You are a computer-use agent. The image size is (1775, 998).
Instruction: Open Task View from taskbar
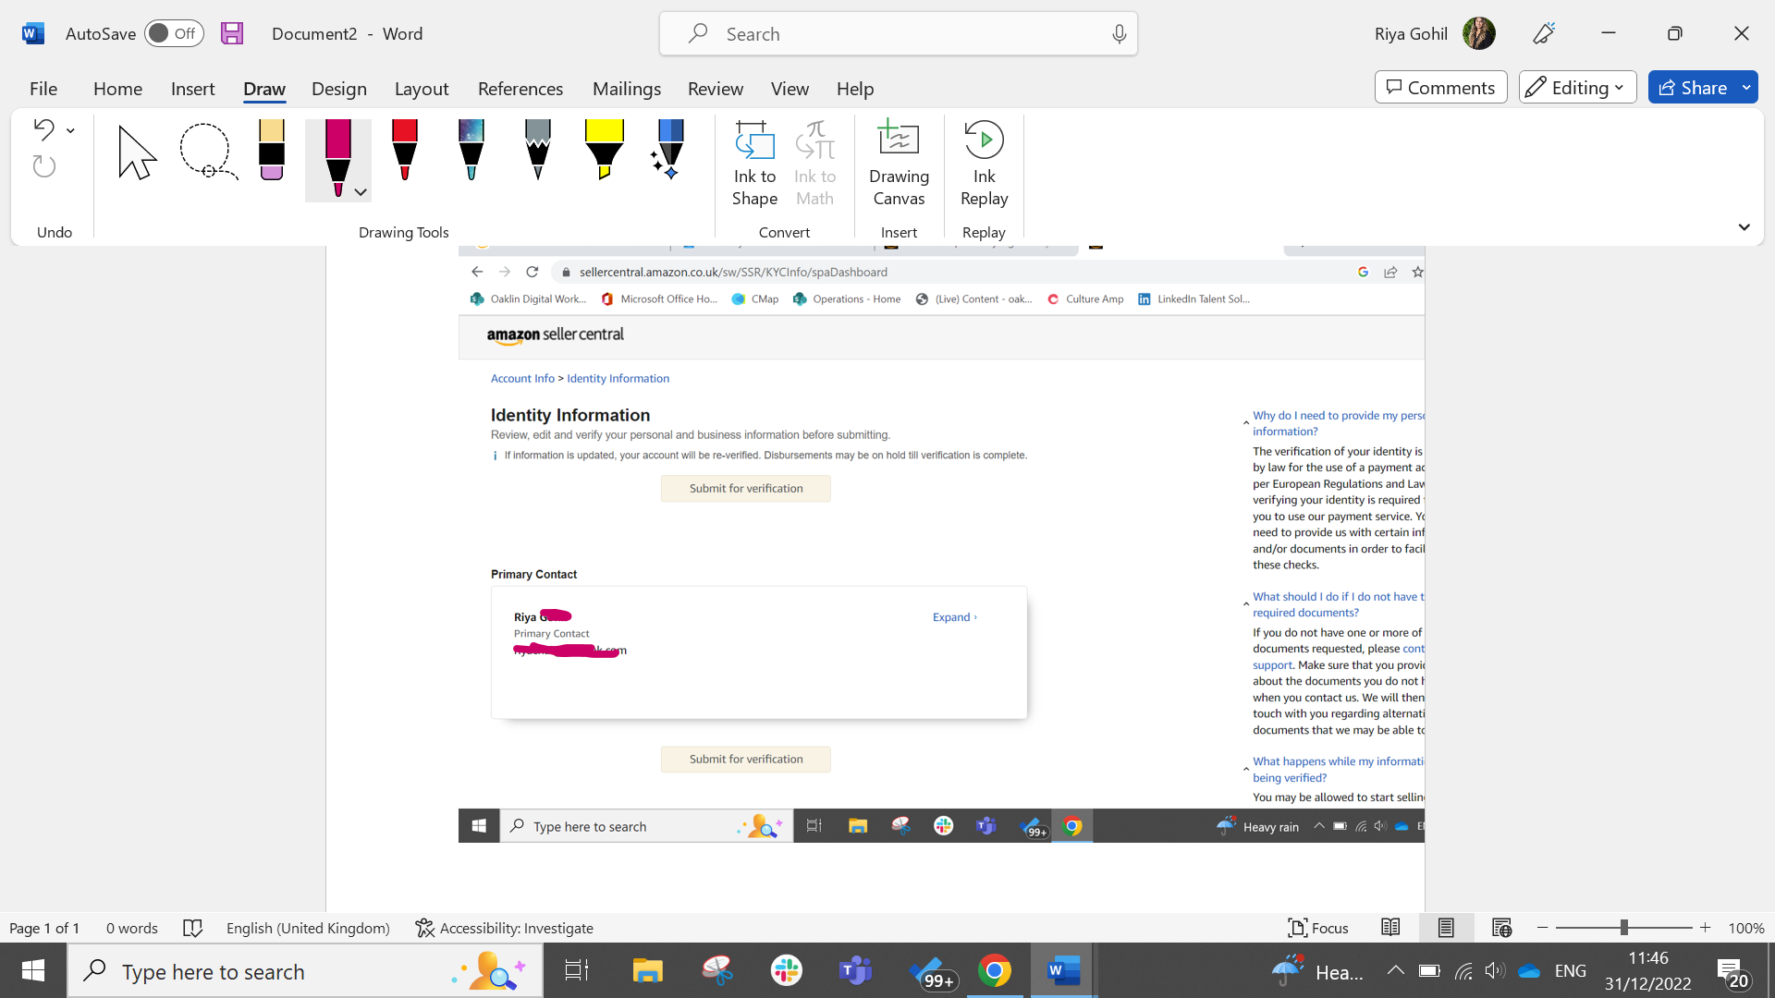(576, 971)
